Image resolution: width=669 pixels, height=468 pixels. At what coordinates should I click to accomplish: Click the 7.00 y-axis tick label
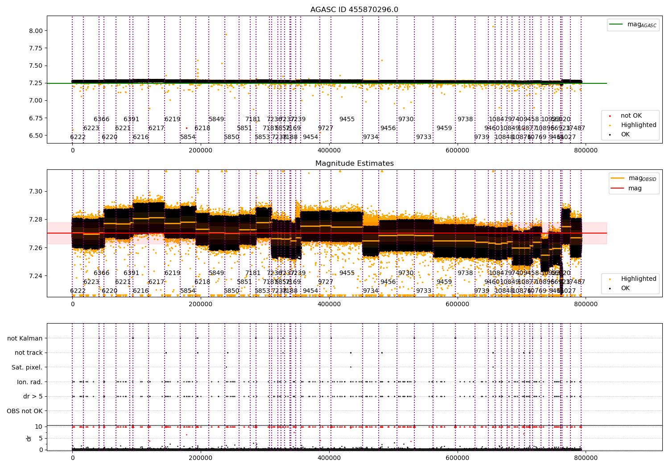tap(36, 100)
